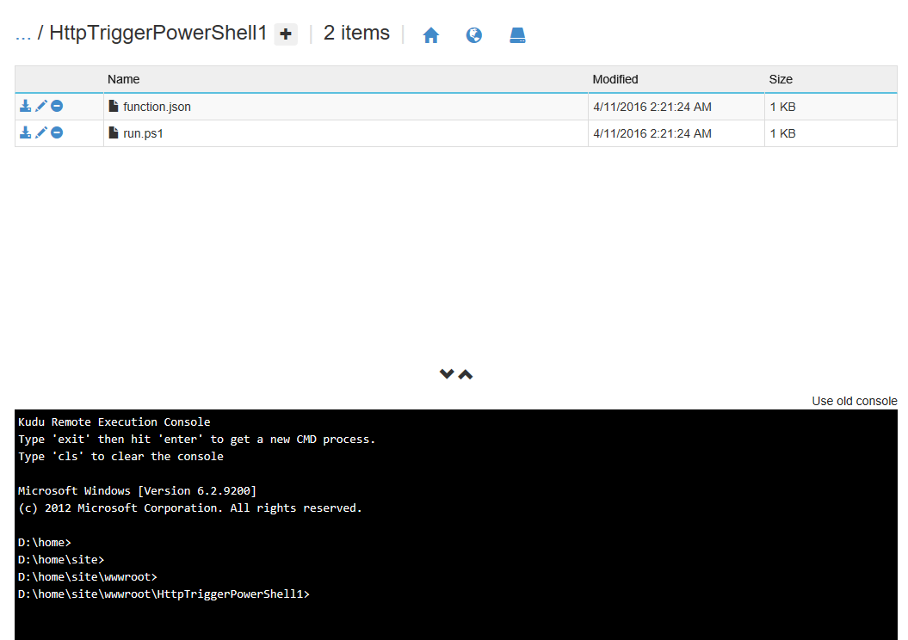Screen dimensions: 908x640
Task: Delete the run.ps1 file
Action: 57,132
